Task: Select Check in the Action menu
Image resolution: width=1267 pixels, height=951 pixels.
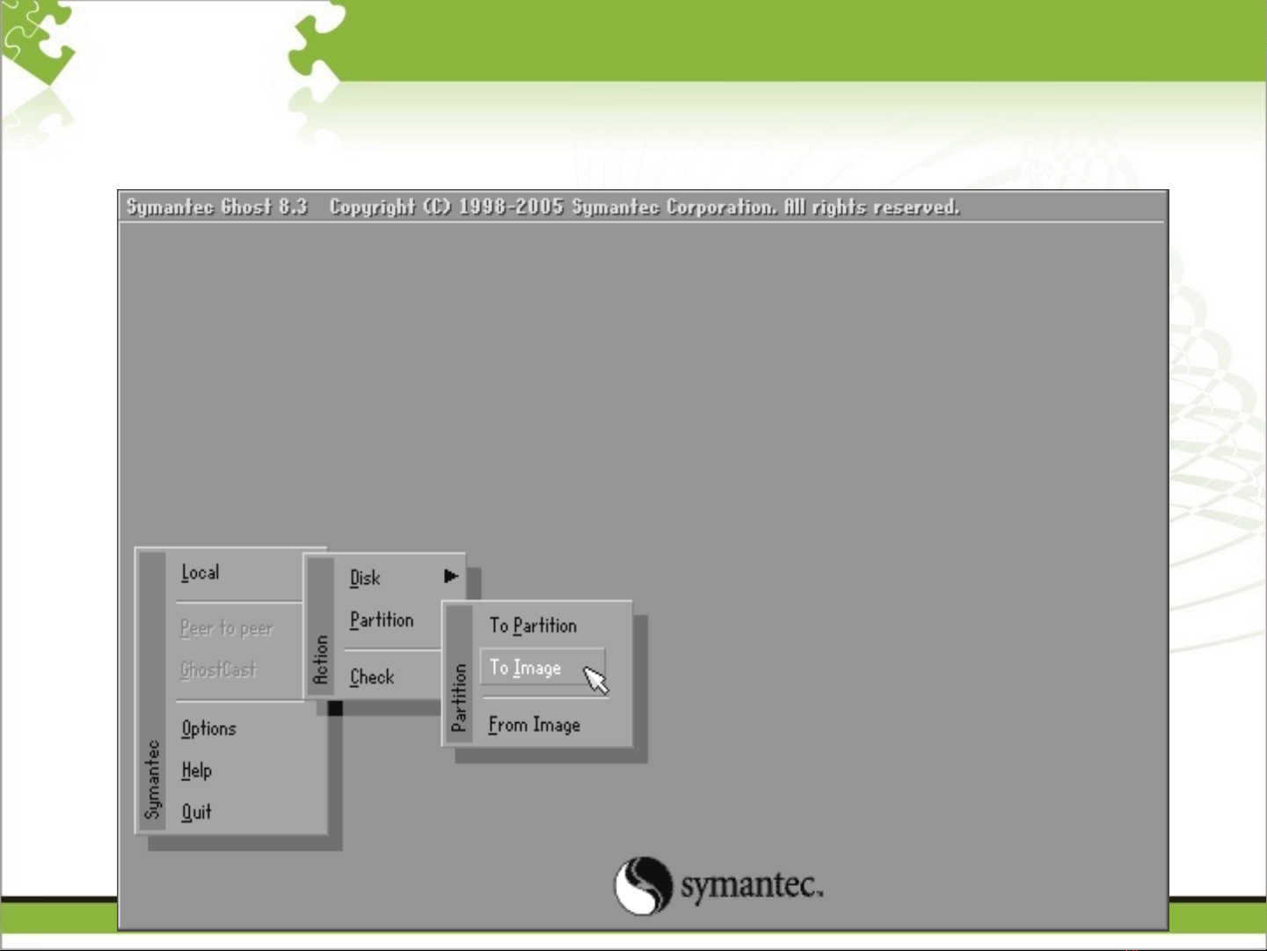Action: coord(372,677)
